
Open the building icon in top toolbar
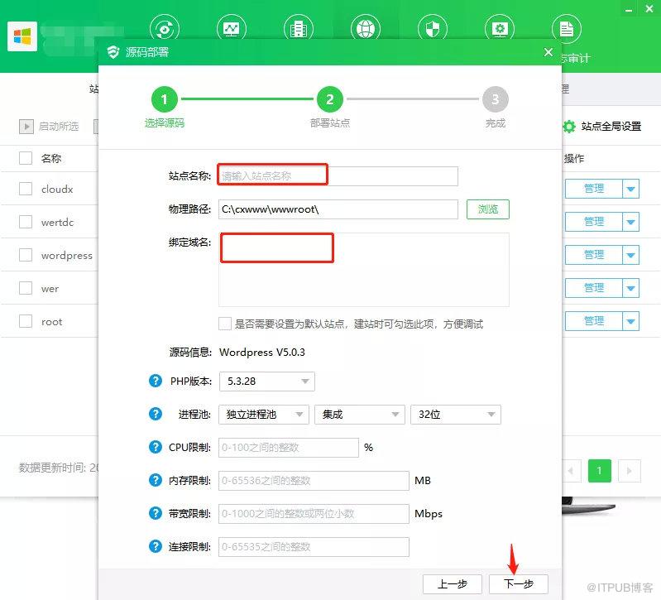click(298, 29)
